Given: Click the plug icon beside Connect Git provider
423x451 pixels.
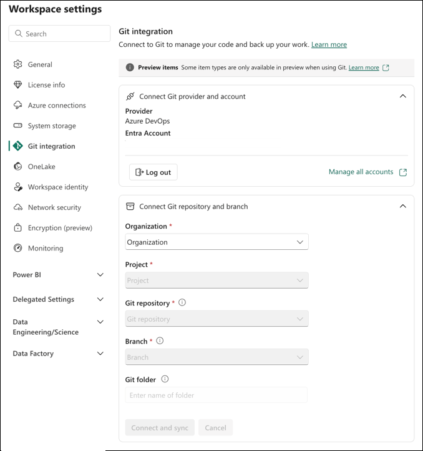Looking at the screenshot, I should click(130, 96).
